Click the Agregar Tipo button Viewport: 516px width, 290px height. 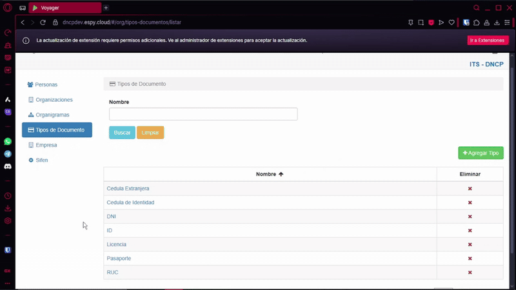tap(481, 153)
